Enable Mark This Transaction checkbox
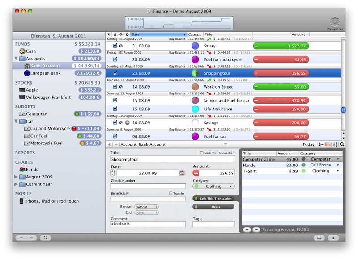The height and width of the screenshot is (259, 358). [202, 153]
